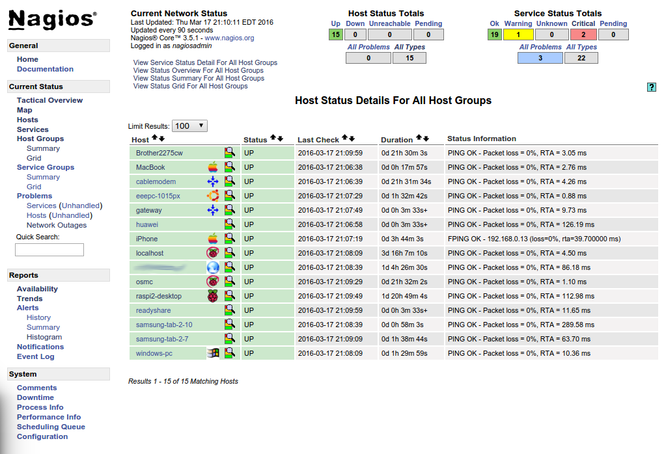Click the Debian icon beside localhost
Viewport: 666px width, 454px height.
pos(213,253)
